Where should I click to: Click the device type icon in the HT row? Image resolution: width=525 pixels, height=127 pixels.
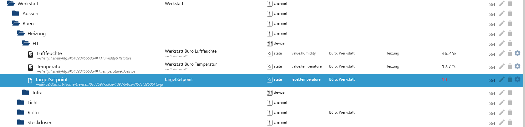[269, 44]
